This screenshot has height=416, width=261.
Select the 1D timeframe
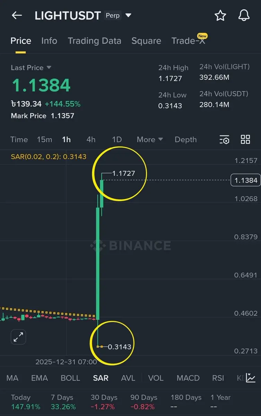117,139
